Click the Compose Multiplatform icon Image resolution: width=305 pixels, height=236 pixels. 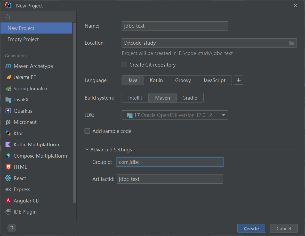[8, 156]
